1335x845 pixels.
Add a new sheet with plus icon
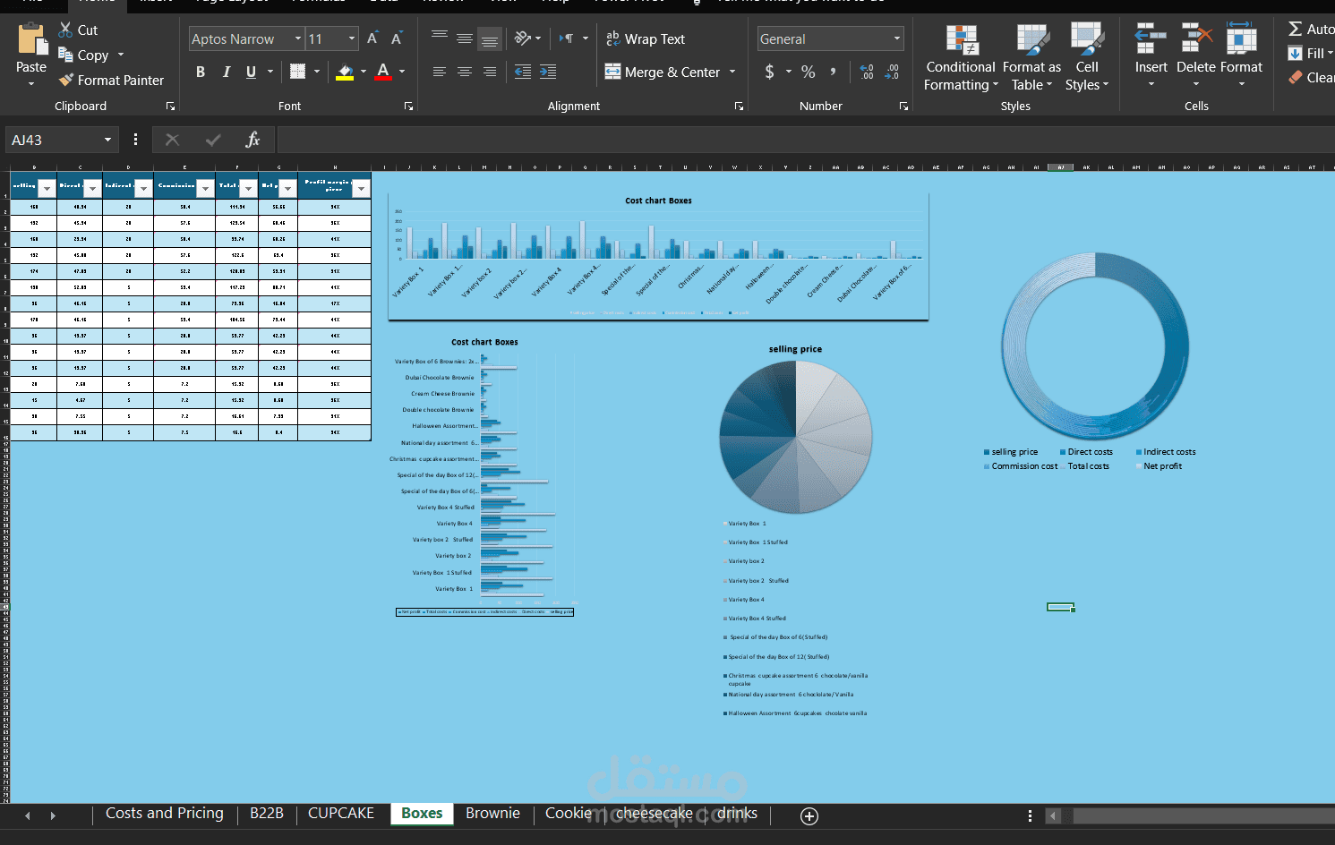tap(809, 815)
